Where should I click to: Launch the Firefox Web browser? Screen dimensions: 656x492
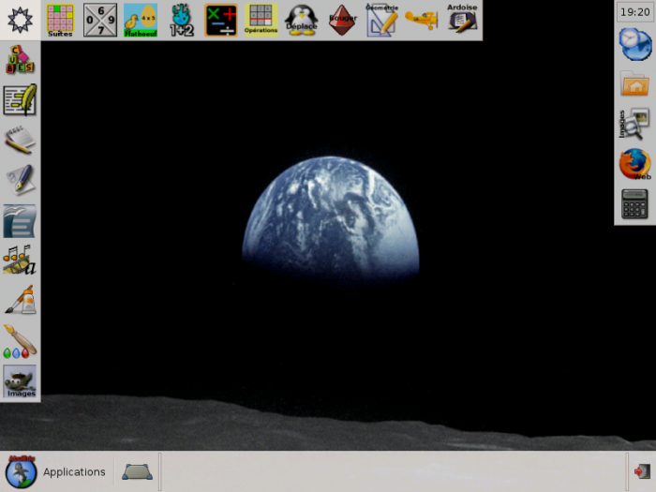(634, 164)
